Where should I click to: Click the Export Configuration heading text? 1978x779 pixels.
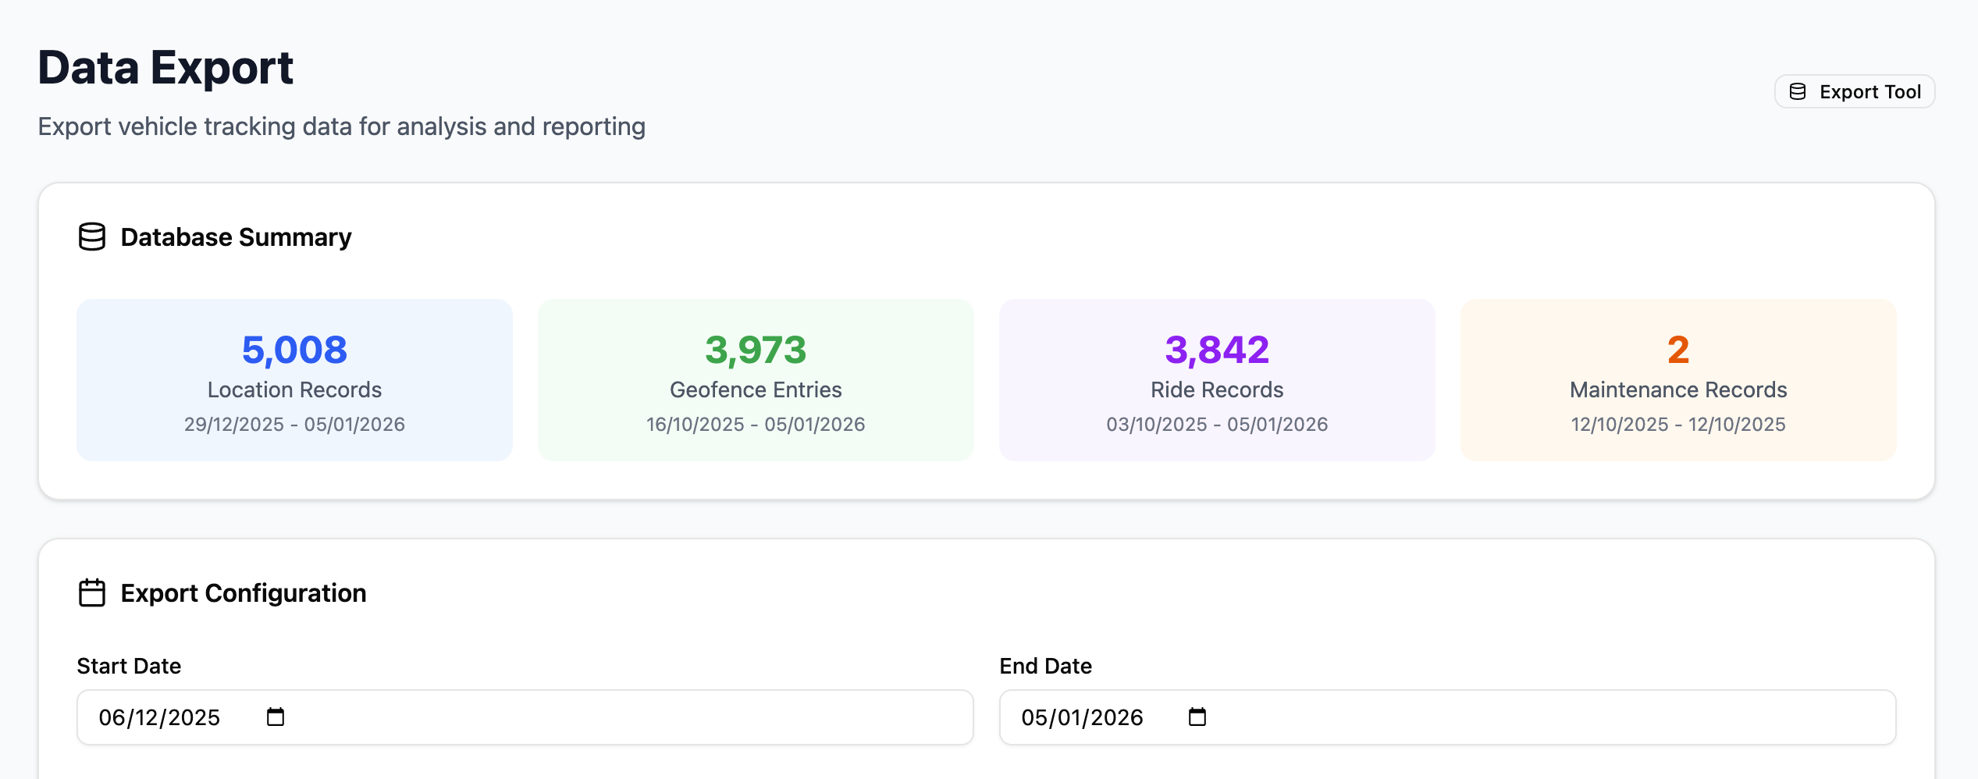[x=243, y=593]
